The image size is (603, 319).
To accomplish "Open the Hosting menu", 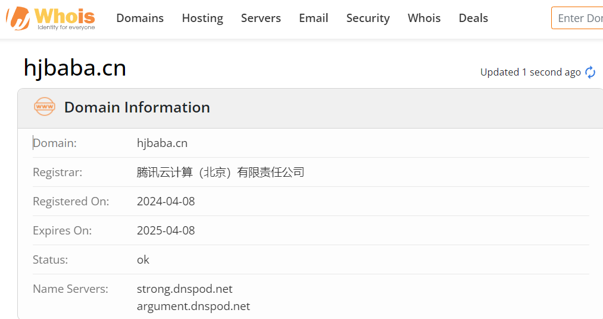I will 202,18.
